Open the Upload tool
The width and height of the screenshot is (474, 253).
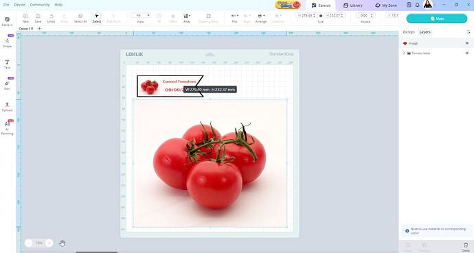click(7, 107)
